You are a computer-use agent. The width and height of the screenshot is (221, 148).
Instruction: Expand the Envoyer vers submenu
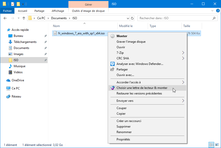pos(183,101)
